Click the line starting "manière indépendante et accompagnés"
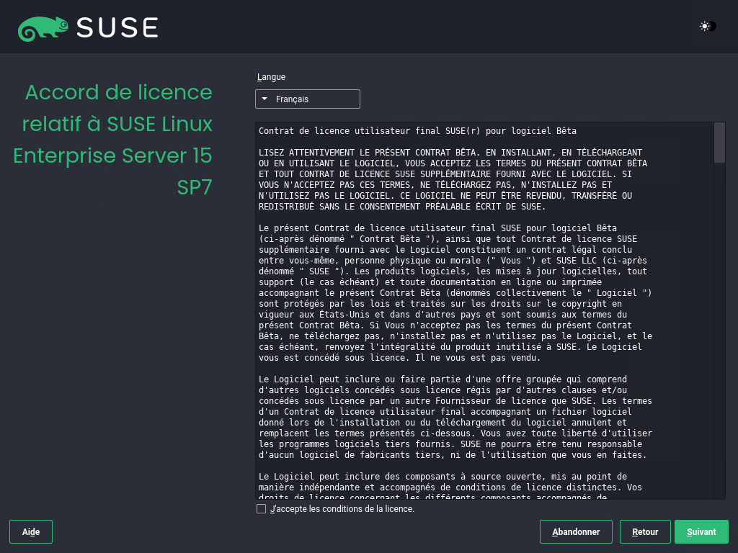This screenshot has width=738, height=553. [x=450, y=487]
